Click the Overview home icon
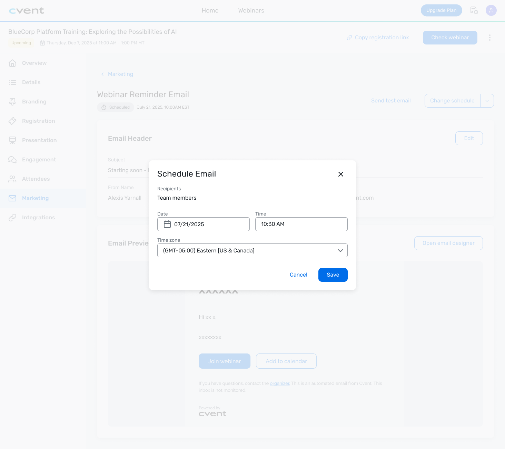505x449 pixels. tap(12, 63)
